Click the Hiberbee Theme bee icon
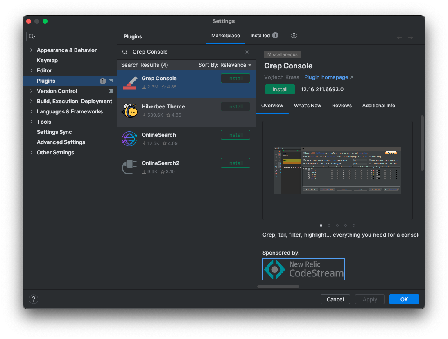Viewport: 448px width, 339px height. click(x=130, y=111)
